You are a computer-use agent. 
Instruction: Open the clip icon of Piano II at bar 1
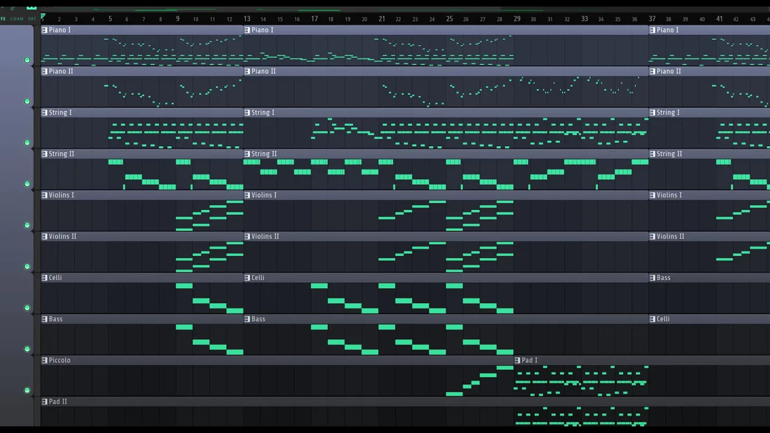(45, 72)
